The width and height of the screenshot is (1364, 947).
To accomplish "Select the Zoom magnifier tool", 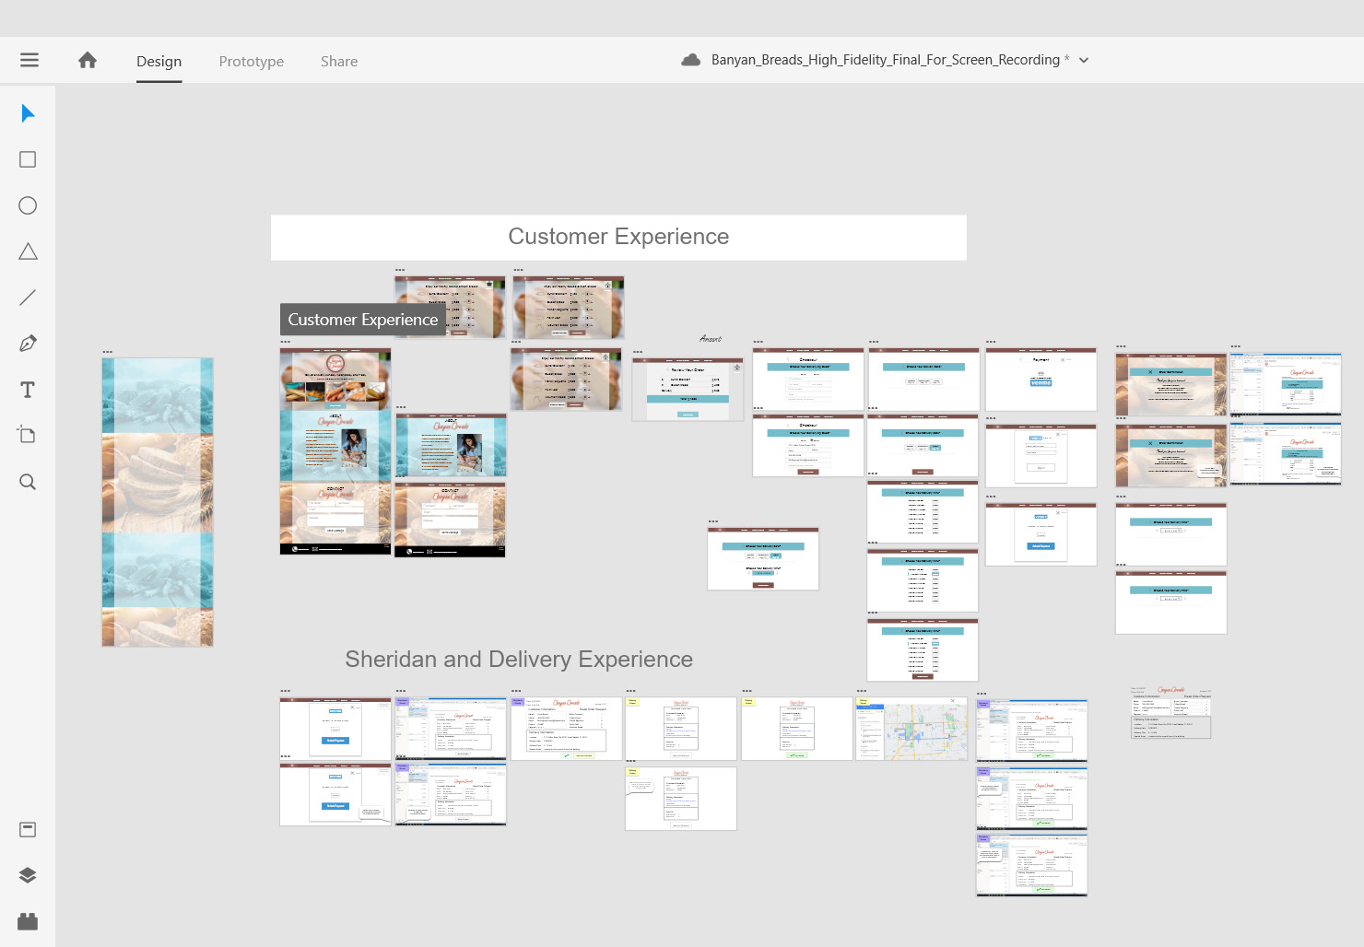I will tap(28, 482).
